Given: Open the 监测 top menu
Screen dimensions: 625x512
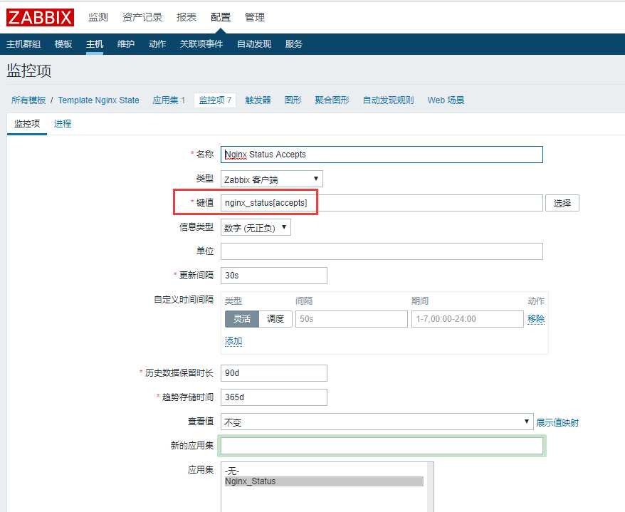Looking at the screenshot, I should coord(98,17).
